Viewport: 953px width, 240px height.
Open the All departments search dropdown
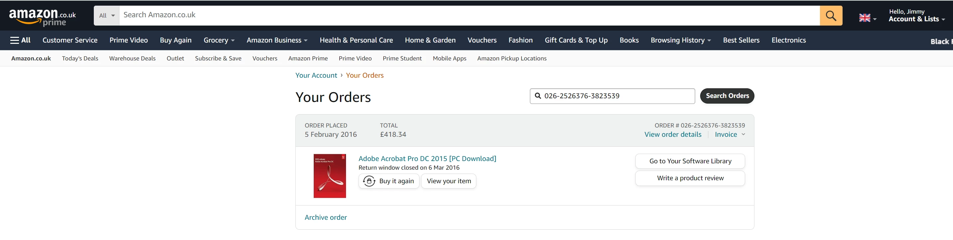pos(106,16)
